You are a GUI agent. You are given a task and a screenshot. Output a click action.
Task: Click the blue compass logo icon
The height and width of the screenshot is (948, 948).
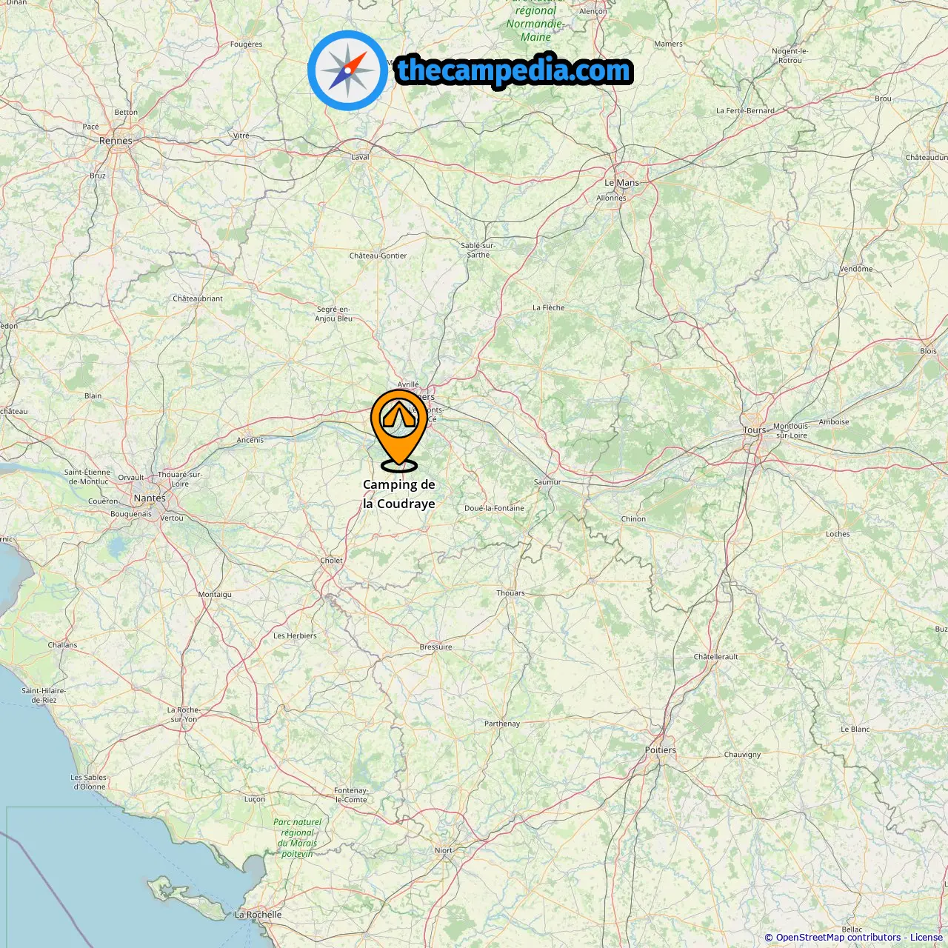tap(347, 71)
